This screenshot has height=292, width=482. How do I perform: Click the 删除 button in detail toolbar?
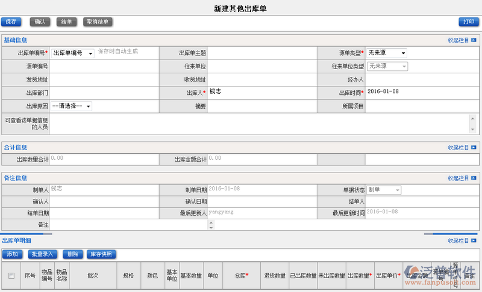[x=72, y=254]
